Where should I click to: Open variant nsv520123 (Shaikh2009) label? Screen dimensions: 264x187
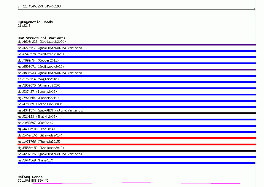point(37,117)
